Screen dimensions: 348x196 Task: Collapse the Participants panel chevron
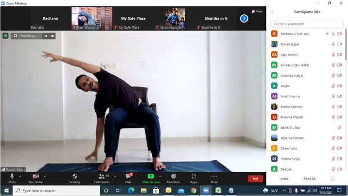[272, 12]
